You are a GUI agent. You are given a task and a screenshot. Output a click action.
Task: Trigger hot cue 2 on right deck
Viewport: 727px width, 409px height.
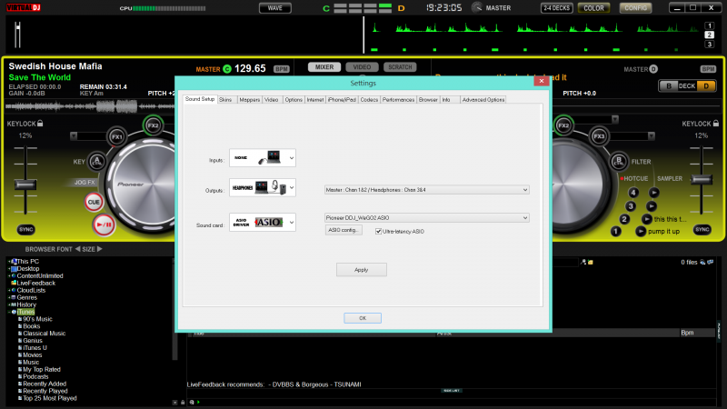(x=624, y=219)
